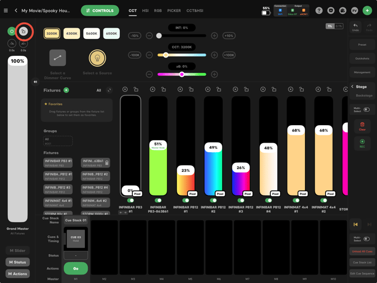
Task: Click the CCT color temperature slider handle
Action: 165,55
